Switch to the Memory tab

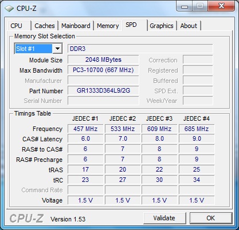point(108,26)
